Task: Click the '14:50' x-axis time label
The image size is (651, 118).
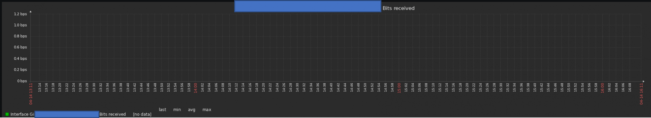Action: point(365,87)
